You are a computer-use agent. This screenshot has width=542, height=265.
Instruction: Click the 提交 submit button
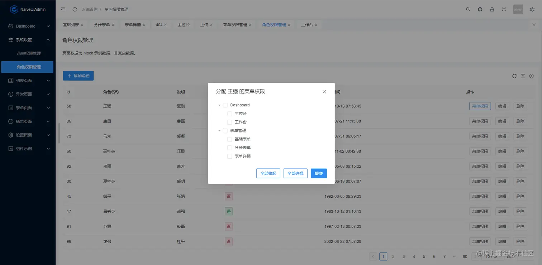pyautogui.click(x=318, y=173)
